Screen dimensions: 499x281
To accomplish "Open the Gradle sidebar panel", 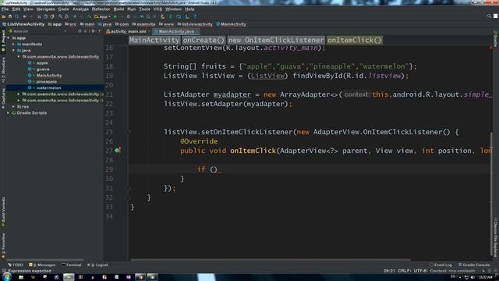I will [496, 39].
